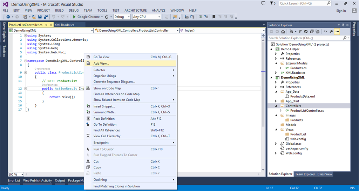This screenshot has height=191, width=359.
Task: Choose Go To Definition in context menu
Action: tap(130, 125)
